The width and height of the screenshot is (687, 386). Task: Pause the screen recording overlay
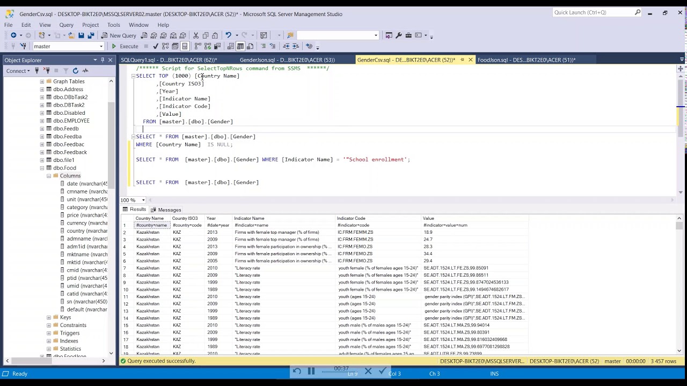pos(311,371)
